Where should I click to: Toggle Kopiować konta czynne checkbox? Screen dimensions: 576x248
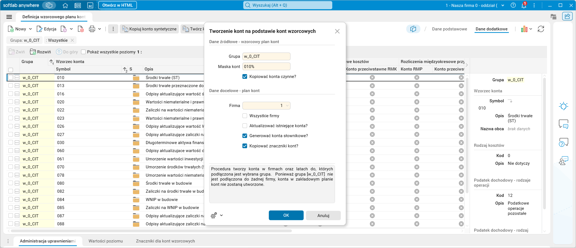[x=245, y=77]
